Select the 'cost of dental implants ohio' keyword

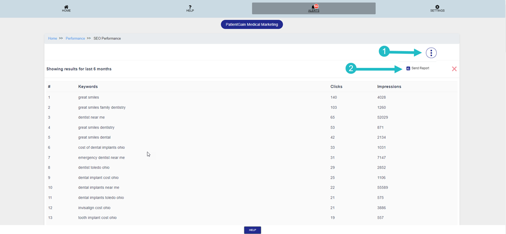coord(101,147)
